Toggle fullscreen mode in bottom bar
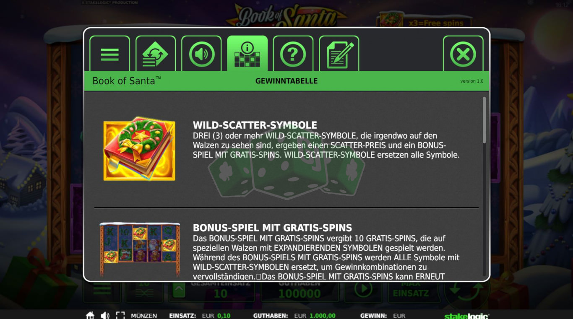This screenshot has height=319, width=573. (x=120, y=315)
